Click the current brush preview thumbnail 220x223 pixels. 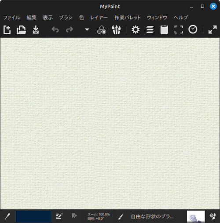[x=196, y=216]
